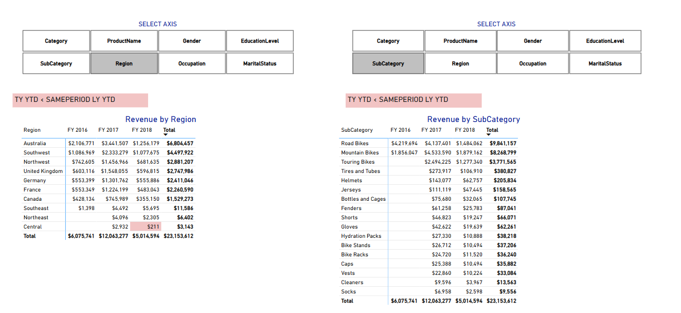Choose EducationLevel in the right axis selector

[x=605, y=41]
